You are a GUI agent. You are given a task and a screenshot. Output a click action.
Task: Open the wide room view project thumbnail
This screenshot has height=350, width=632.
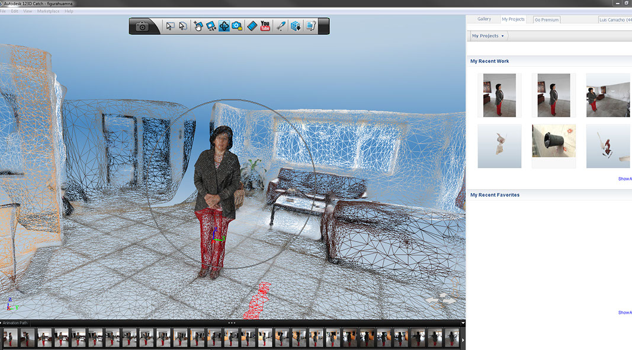[x=608, y=95]
